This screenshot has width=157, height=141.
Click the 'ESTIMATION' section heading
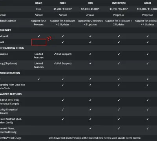pyautogui.click(x=13, y=73)
